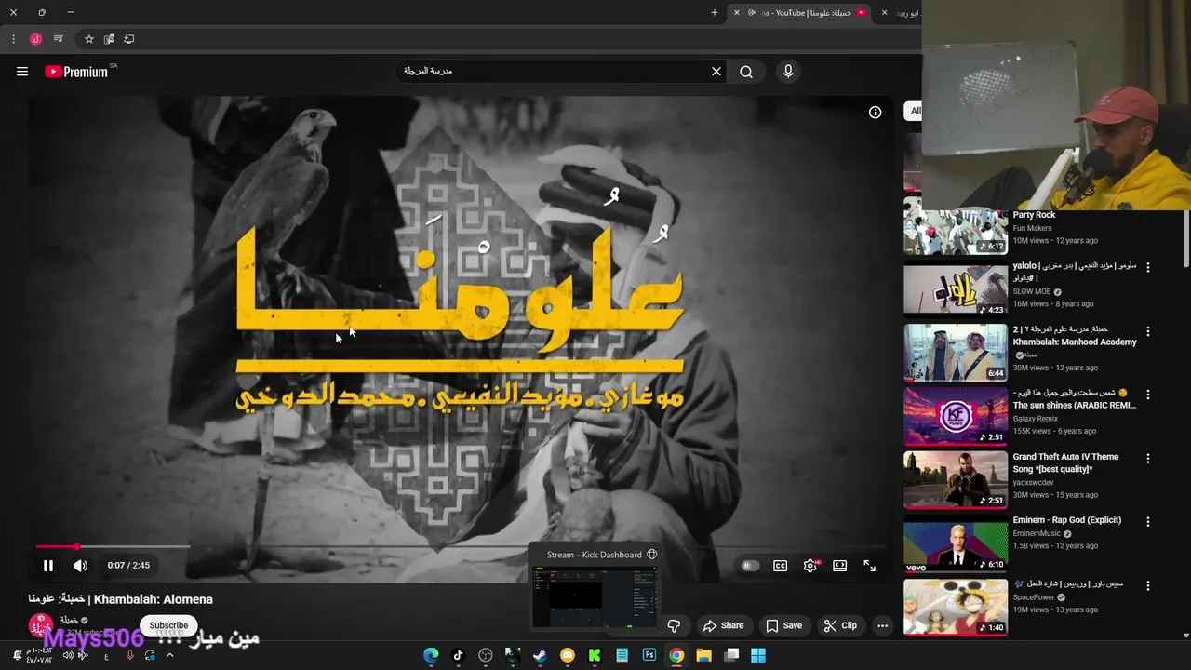Pause the playing video

click(x=48, y=565)
